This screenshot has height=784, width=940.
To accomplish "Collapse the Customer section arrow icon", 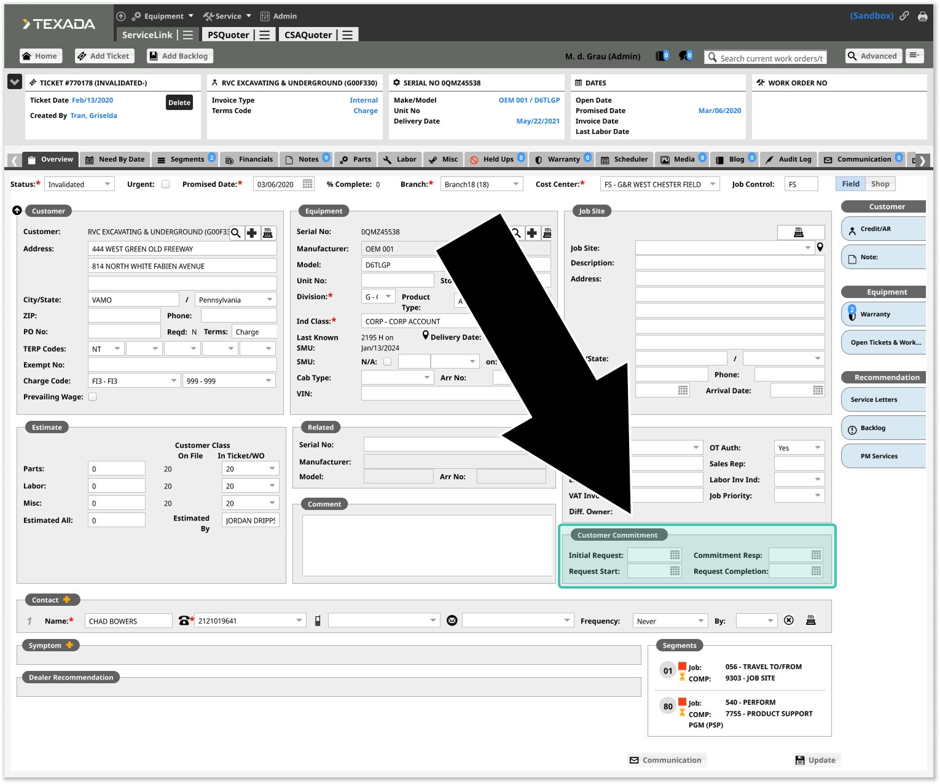I will click(17, 211).
